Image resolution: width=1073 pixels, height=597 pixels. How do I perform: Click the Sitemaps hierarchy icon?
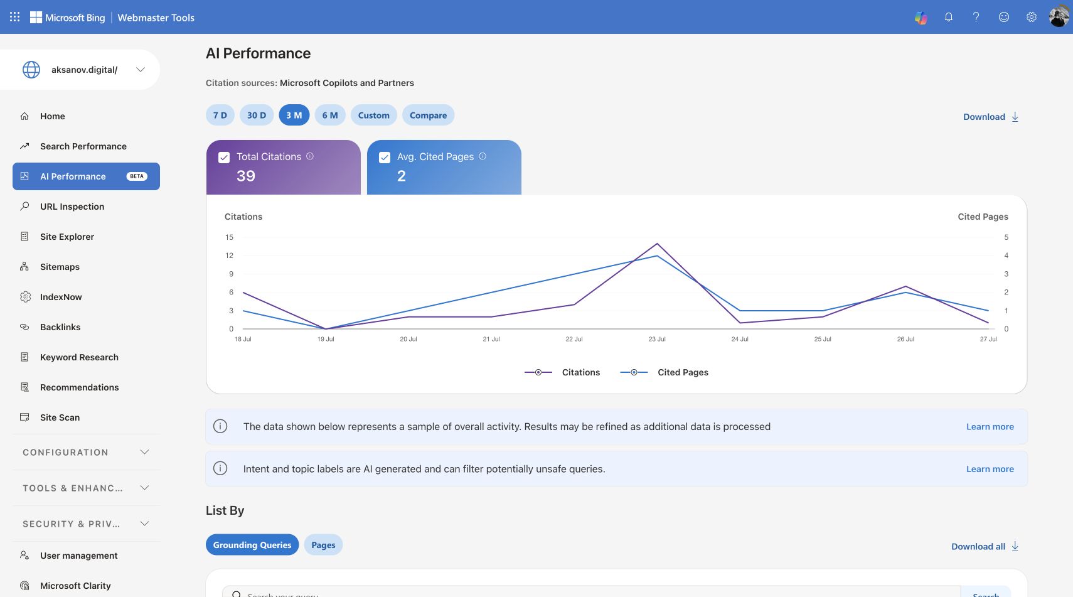(24, 267)
